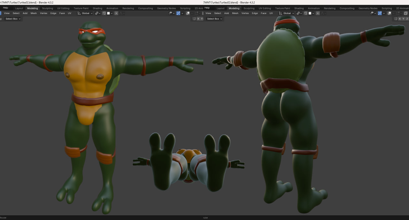
Task: Select Geometry Nodes tab in right window
Action: point(368,8)
